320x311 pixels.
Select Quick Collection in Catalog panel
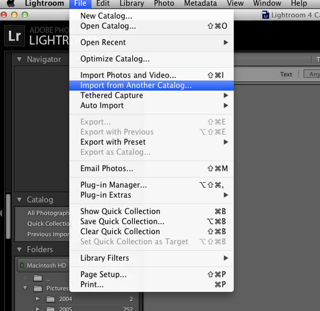(x=48, y=224)
